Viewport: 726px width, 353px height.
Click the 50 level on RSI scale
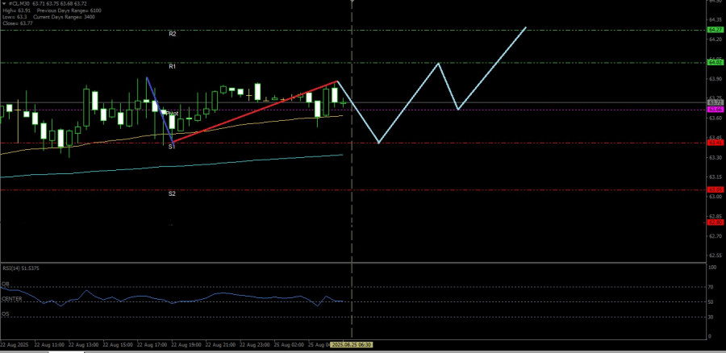click(x=711, y=302)
